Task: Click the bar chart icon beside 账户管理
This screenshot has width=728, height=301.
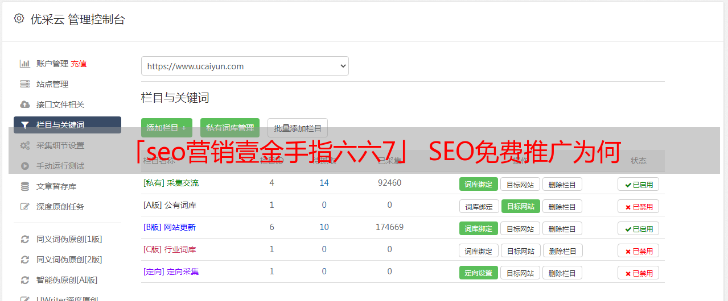Action: pyautogui.click(x=24, y=64)
